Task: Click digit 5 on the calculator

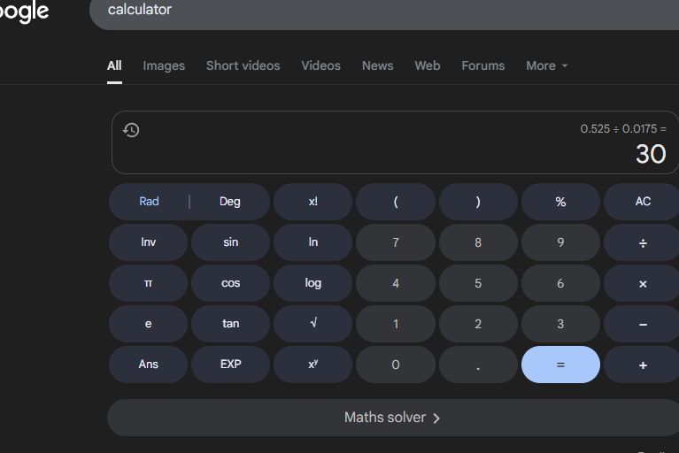Action: tap(478, 283)
